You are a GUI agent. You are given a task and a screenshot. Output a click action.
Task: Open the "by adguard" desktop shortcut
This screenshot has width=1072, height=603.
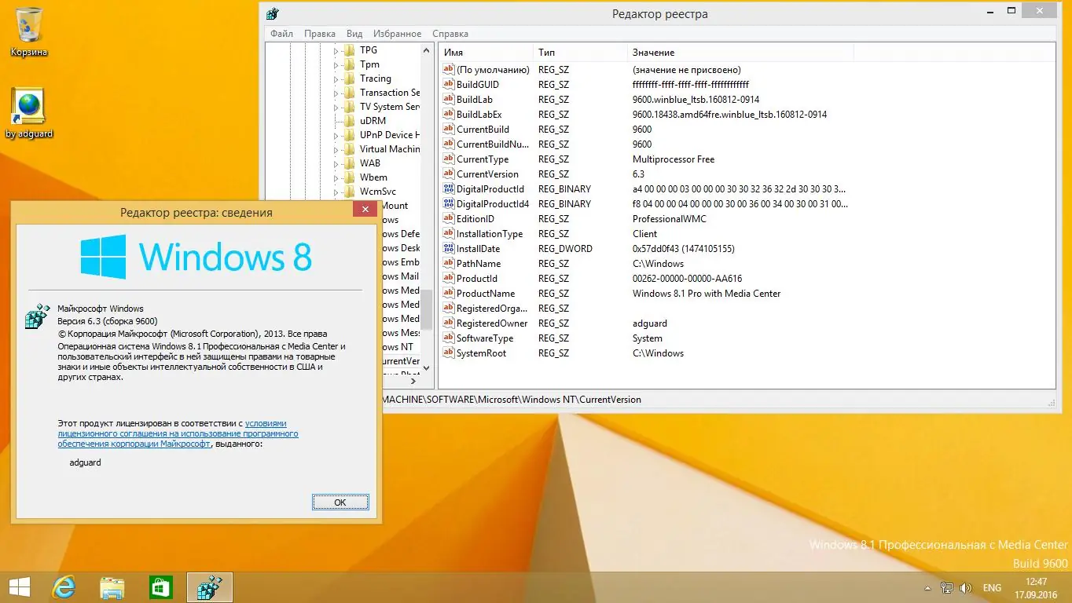(x=28, y=106)
